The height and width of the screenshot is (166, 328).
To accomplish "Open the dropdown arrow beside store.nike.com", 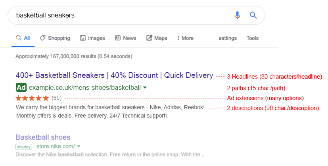I will tap(79, 146).
